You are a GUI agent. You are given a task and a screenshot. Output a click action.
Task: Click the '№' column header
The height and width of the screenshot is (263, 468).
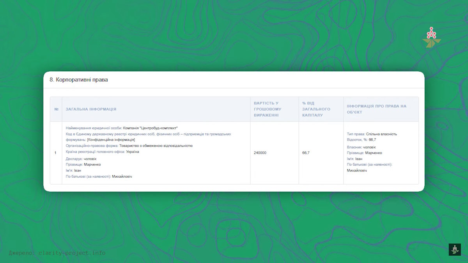(56, 109)
